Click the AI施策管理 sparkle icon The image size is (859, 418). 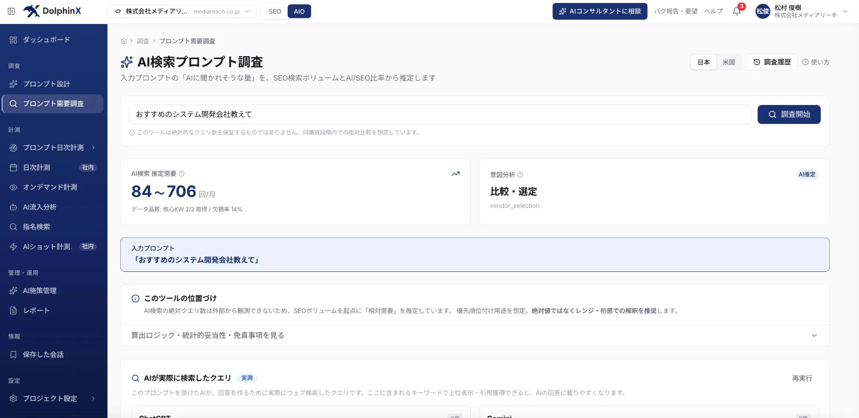coord(13,291)
